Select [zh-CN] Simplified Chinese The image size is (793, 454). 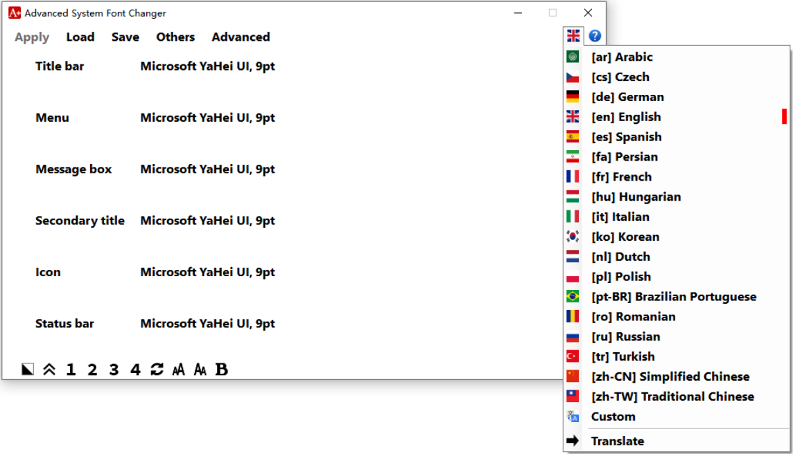670,376
